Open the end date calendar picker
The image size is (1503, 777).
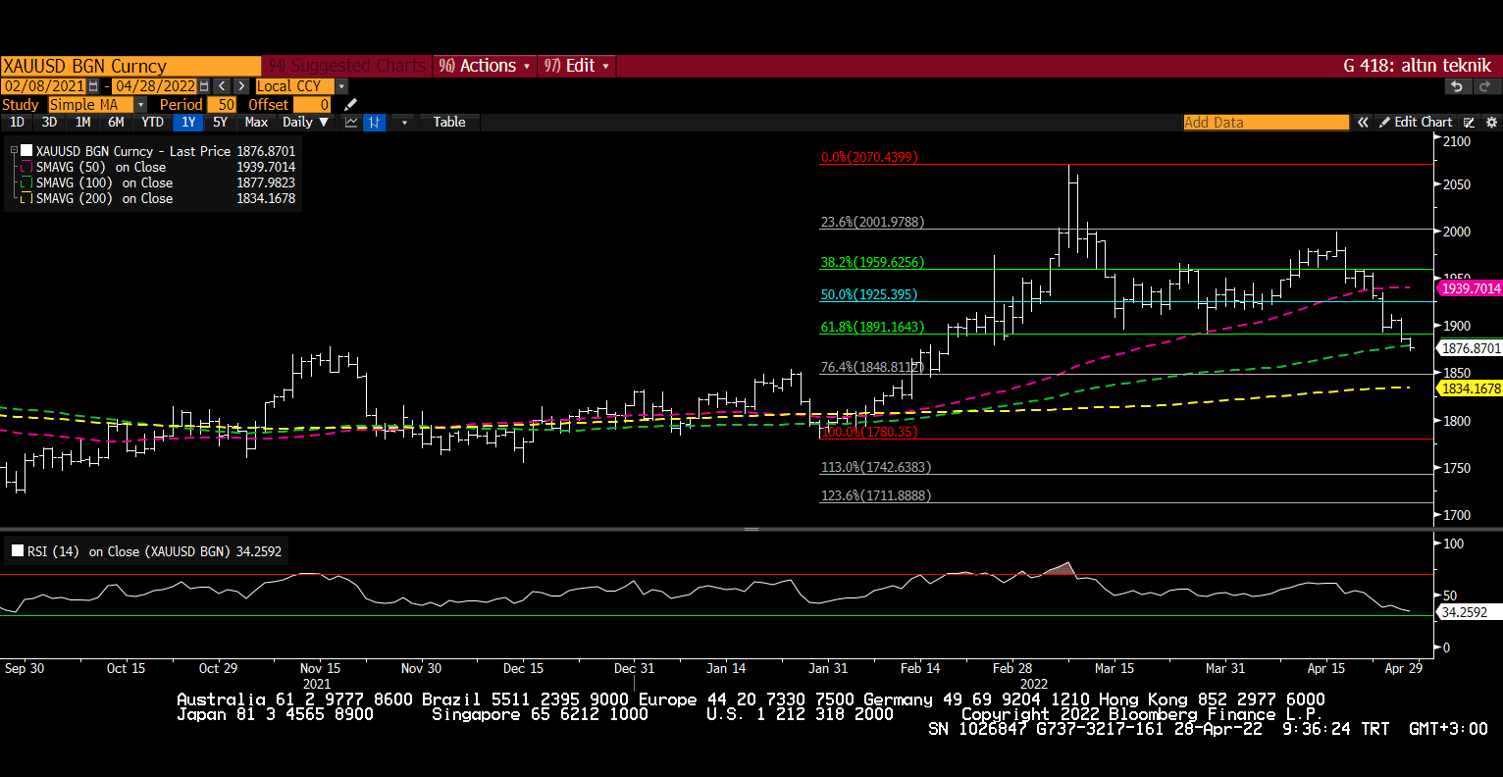[x=204, y=86]
